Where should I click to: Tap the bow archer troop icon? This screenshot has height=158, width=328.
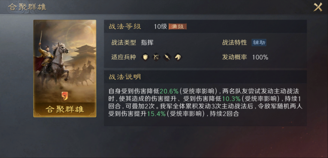(x=156, y=57)
